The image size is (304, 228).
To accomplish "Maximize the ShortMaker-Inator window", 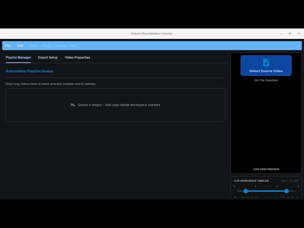I will point(290,34).
